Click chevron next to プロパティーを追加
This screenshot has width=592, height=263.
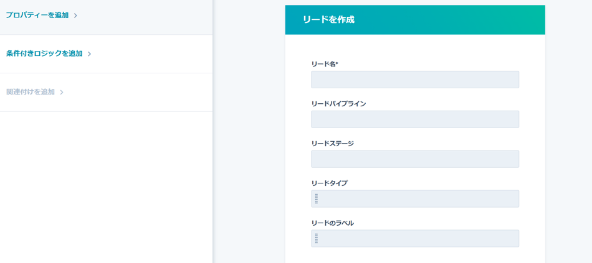(75, 16)
